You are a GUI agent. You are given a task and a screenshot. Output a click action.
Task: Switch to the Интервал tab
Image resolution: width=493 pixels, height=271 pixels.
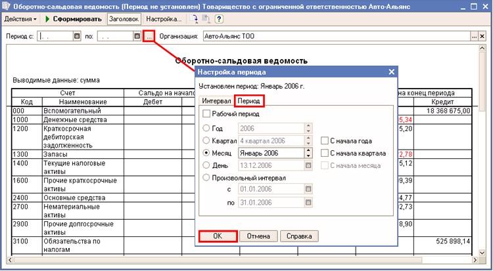[x=216, y=101]
